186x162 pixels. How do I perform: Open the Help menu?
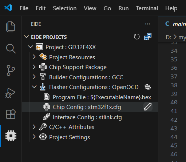(x=171, y=8)
